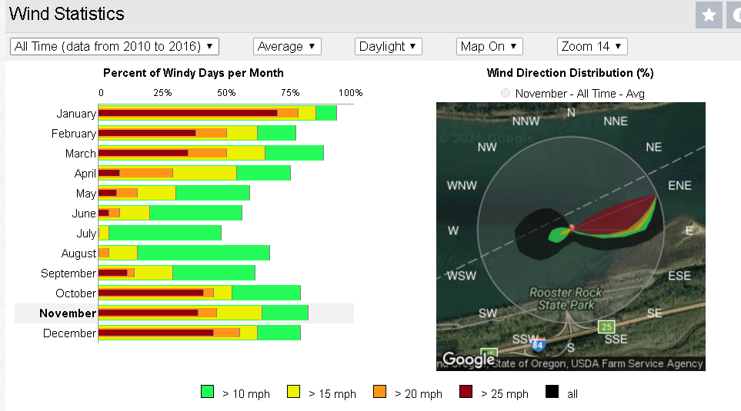Click the Interstate 84 shield on the map
The image size is (741, 411).
[538, 344]
